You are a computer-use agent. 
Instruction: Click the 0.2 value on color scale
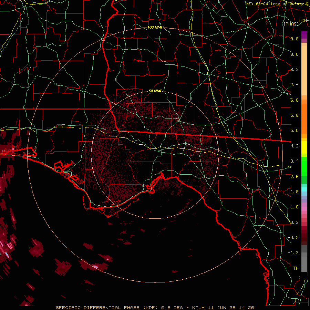click(x=294, y=223)
